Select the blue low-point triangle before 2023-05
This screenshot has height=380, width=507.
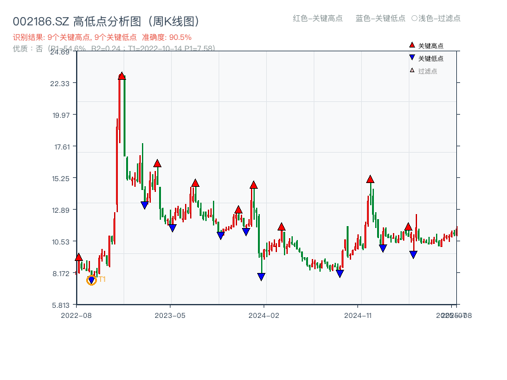[x=144, y=204]
